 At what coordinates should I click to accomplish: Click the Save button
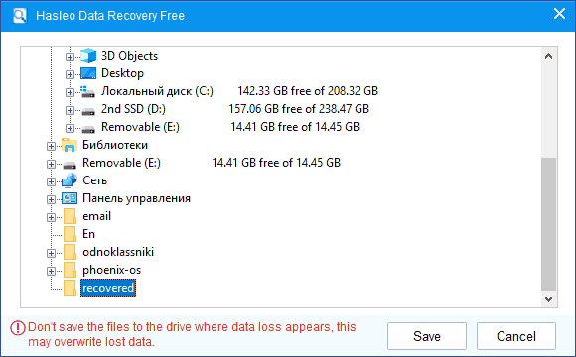click(x=427, y=336)
